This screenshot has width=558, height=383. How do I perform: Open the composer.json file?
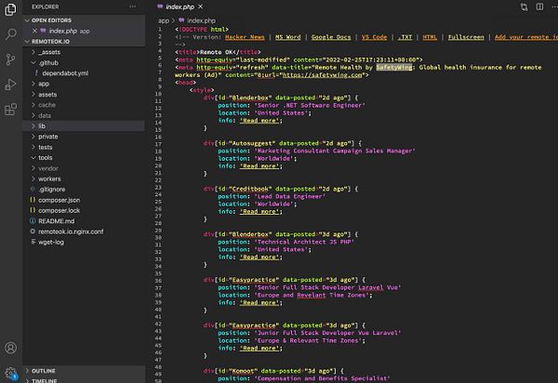[59, 200]
